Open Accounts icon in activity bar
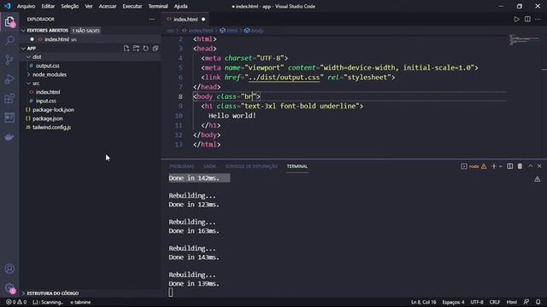The image size is (547, 307). coord(9,269)
